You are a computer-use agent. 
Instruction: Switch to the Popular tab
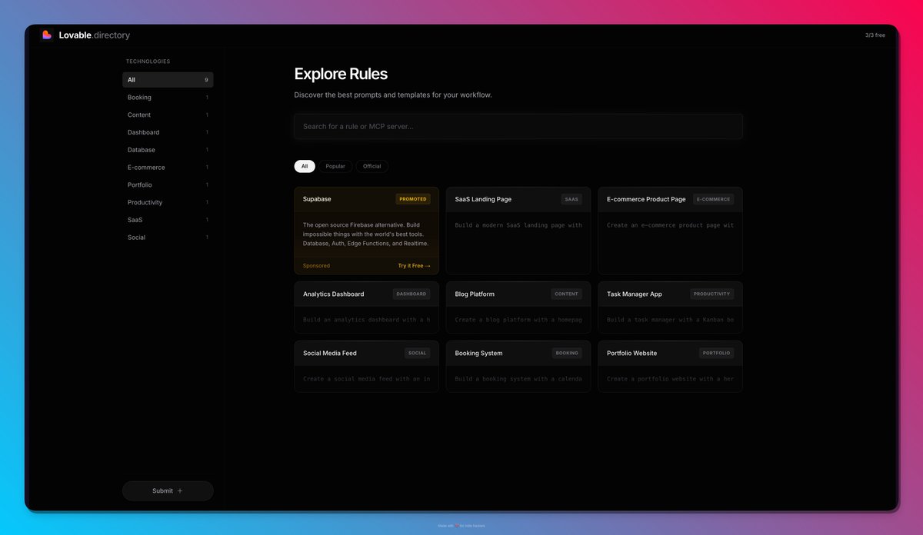click(x=335, y=166)
